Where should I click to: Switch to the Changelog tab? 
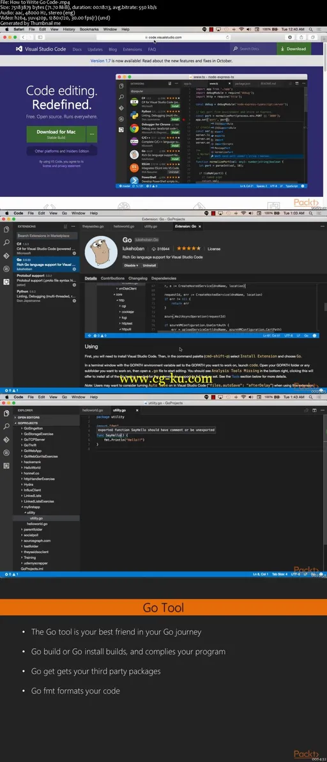tap(138, 279)
